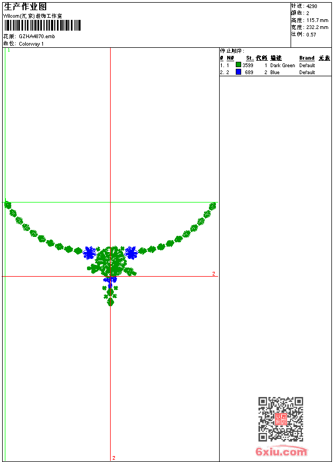The image size is (333, 462).
Task: Click the Blue color swatch
Action: coord(238,72)
